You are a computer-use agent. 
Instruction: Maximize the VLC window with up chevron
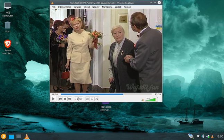click(x=155, y=3)
